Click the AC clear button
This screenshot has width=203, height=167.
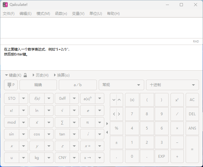pos(192,100)
